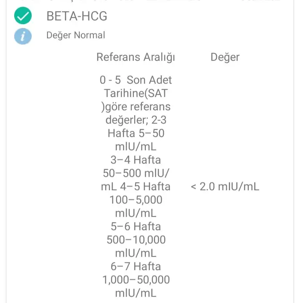Click the 'Değer' column header
Screen dimensions: 300x303
coord(225,57)
